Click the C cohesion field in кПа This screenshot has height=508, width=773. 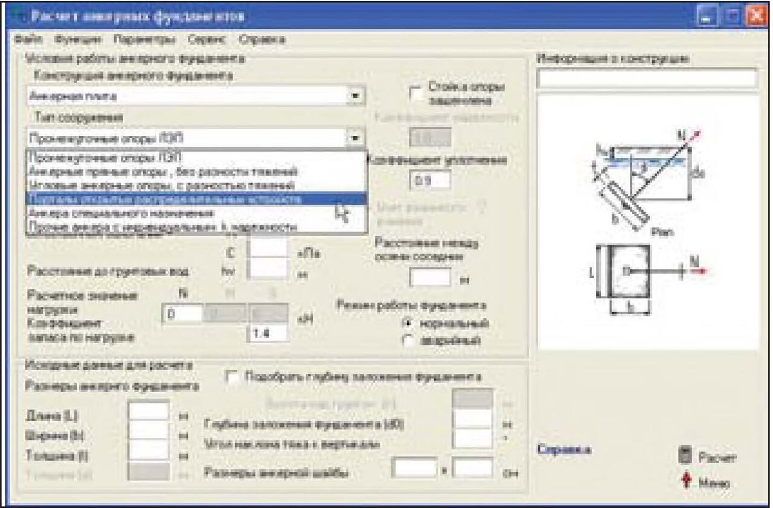point(269,248)
